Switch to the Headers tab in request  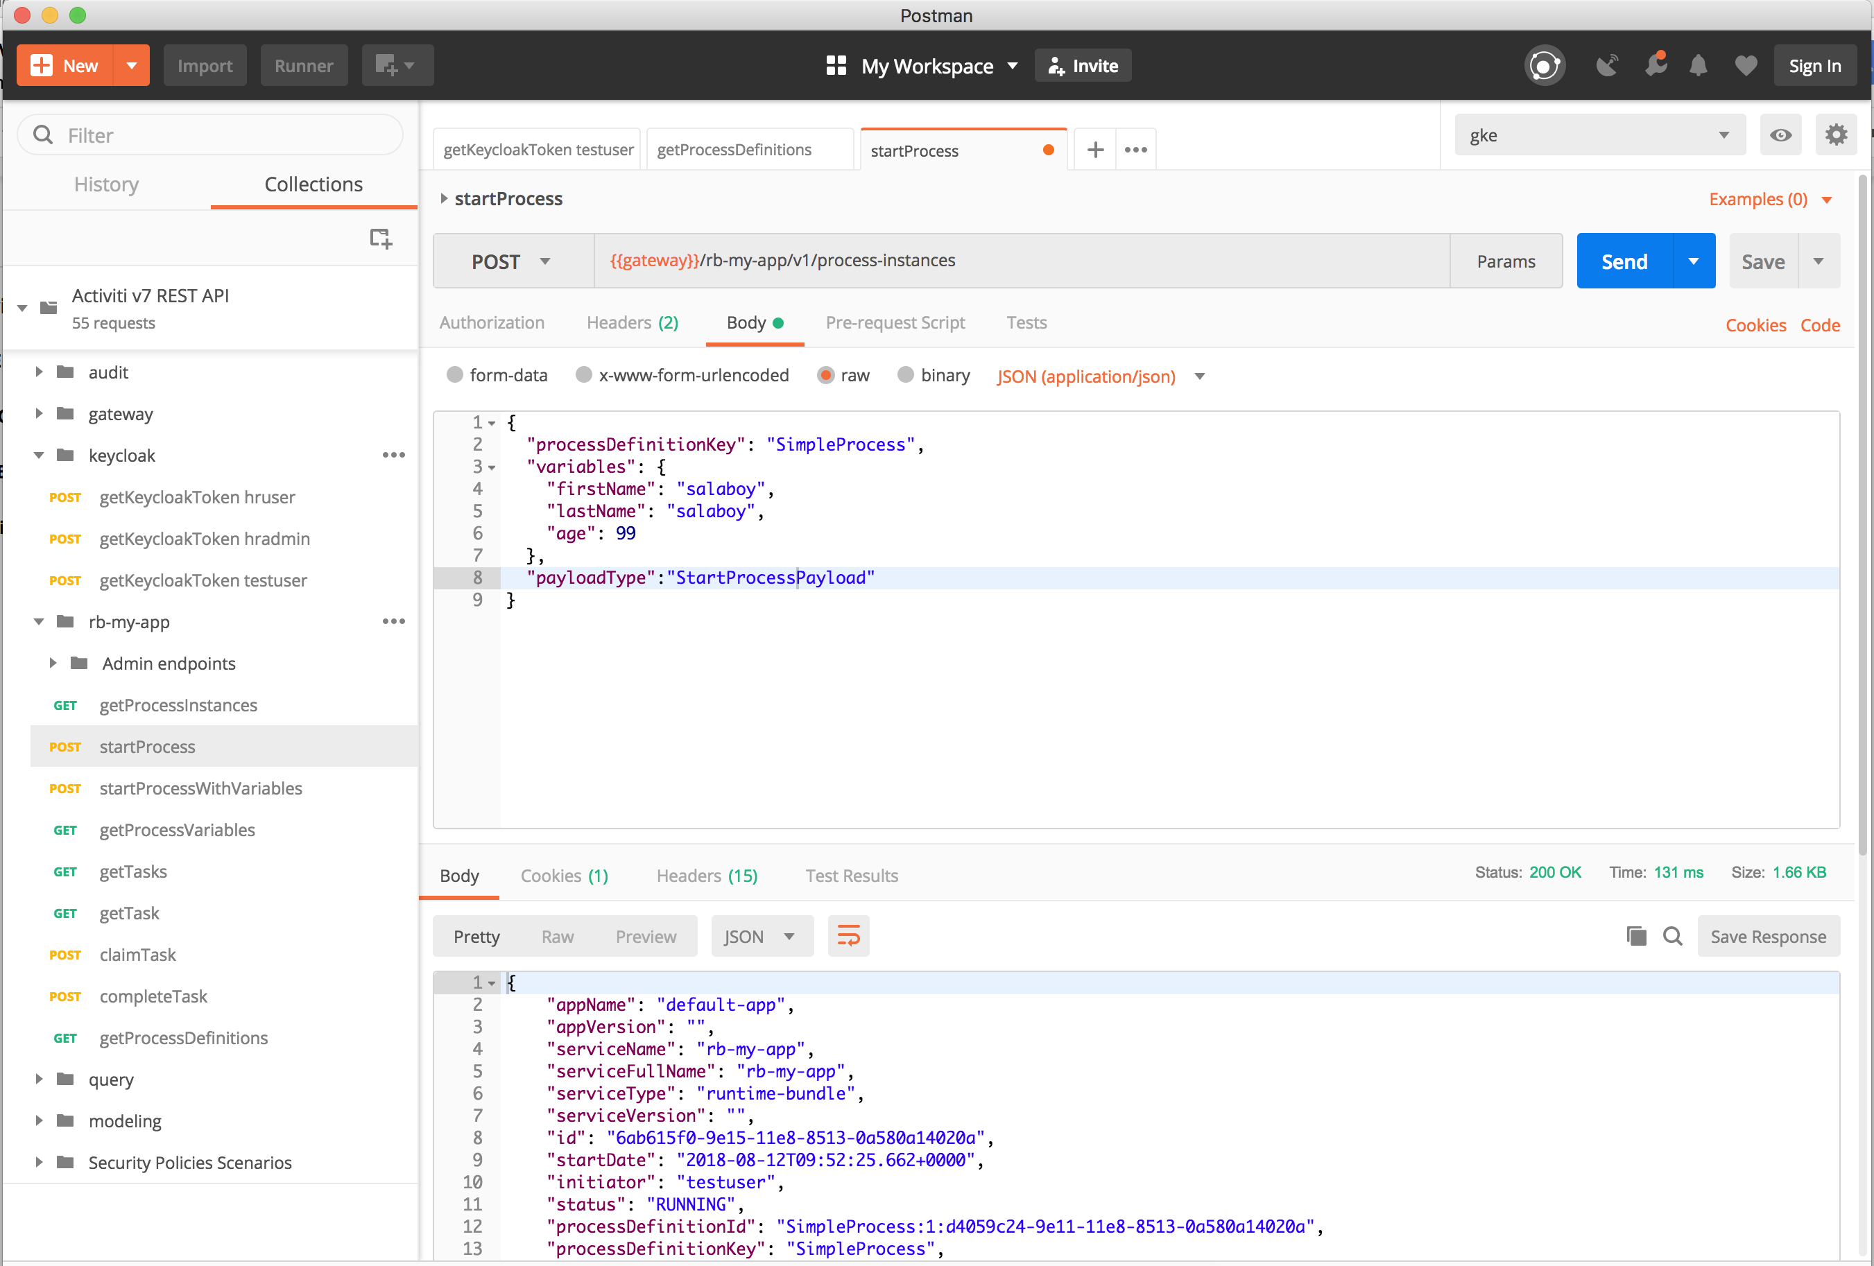[633, 322]
